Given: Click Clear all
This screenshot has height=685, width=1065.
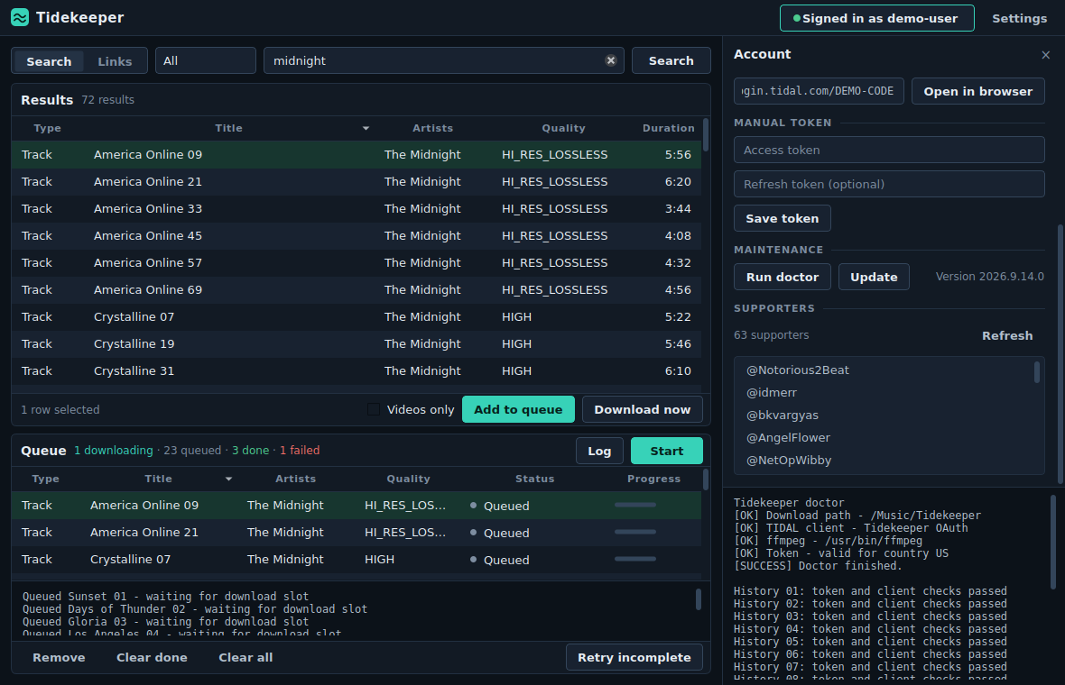Looking at the screenshot, I should (x=245, y=657).
